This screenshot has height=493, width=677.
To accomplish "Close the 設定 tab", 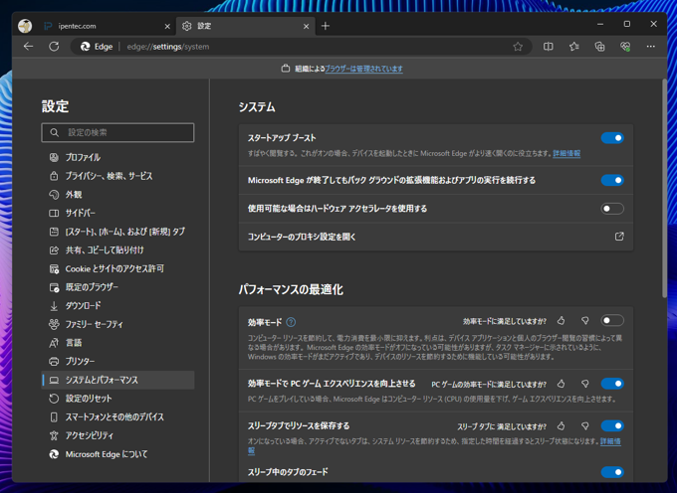I will pyautogui.click(x=306, y=26).
